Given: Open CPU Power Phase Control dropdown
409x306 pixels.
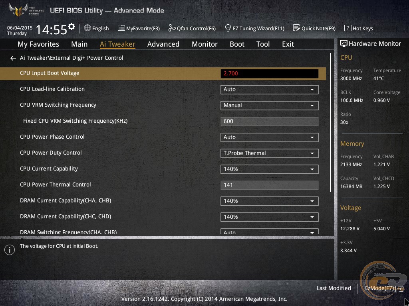Looking at the screenshot, I should click(x=269, y=137).
